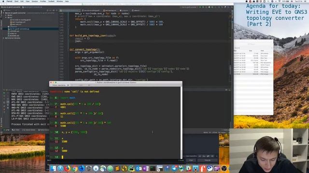Open Finder from the Dock
309x173 pixels.
tap(53, 168)
